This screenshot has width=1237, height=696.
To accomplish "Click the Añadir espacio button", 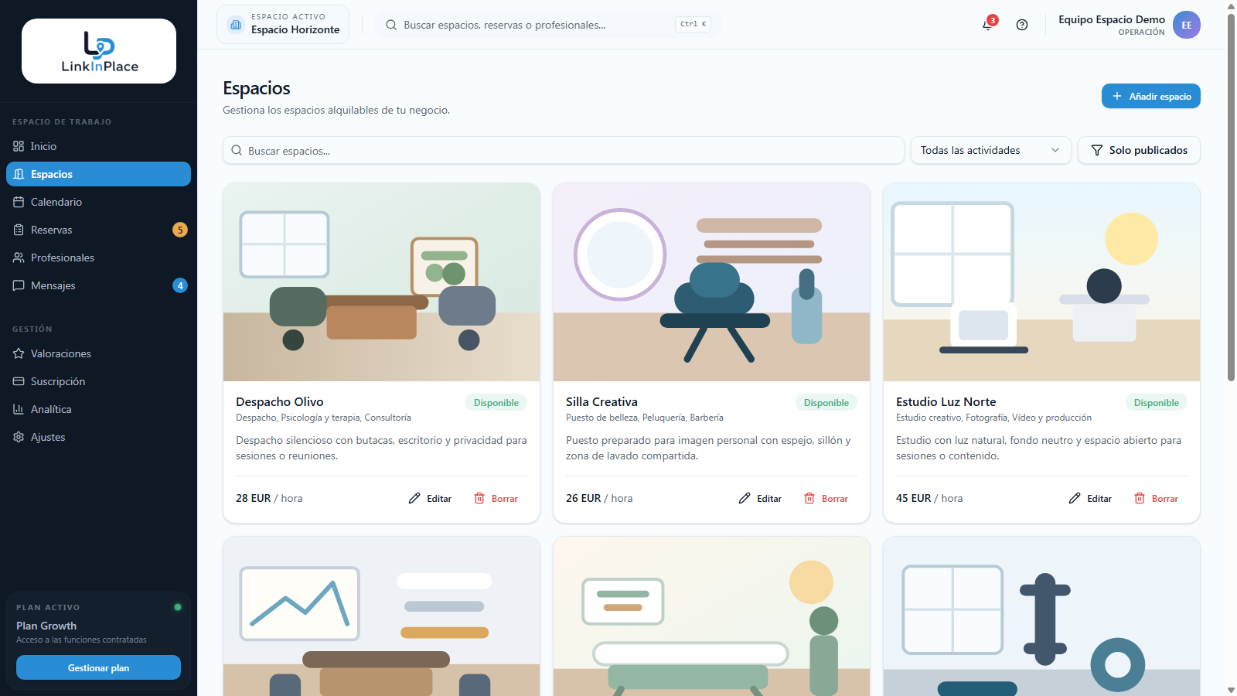I will click(x=1151, y=96).
